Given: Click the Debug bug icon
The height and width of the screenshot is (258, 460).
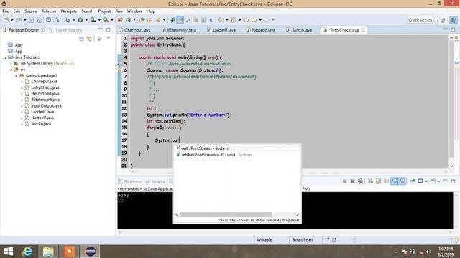Looking at the screenshot, I should pos(68,20).
